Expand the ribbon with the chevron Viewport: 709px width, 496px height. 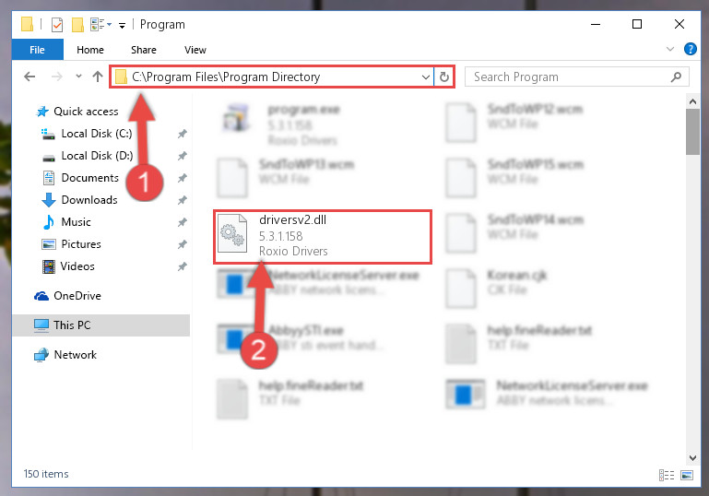(669, 49)
